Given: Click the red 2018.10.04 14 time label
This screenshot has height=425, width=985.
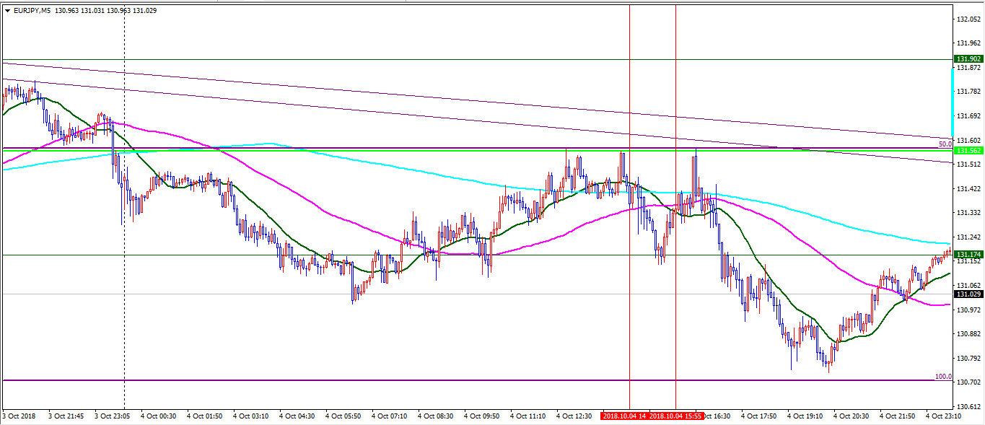Looking at the screenshot, I should (625, 416).
